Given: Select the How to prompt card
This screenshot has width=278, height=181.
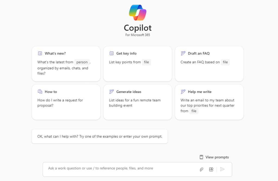Looking at the screenshot, I should click(x=66, y=102).
